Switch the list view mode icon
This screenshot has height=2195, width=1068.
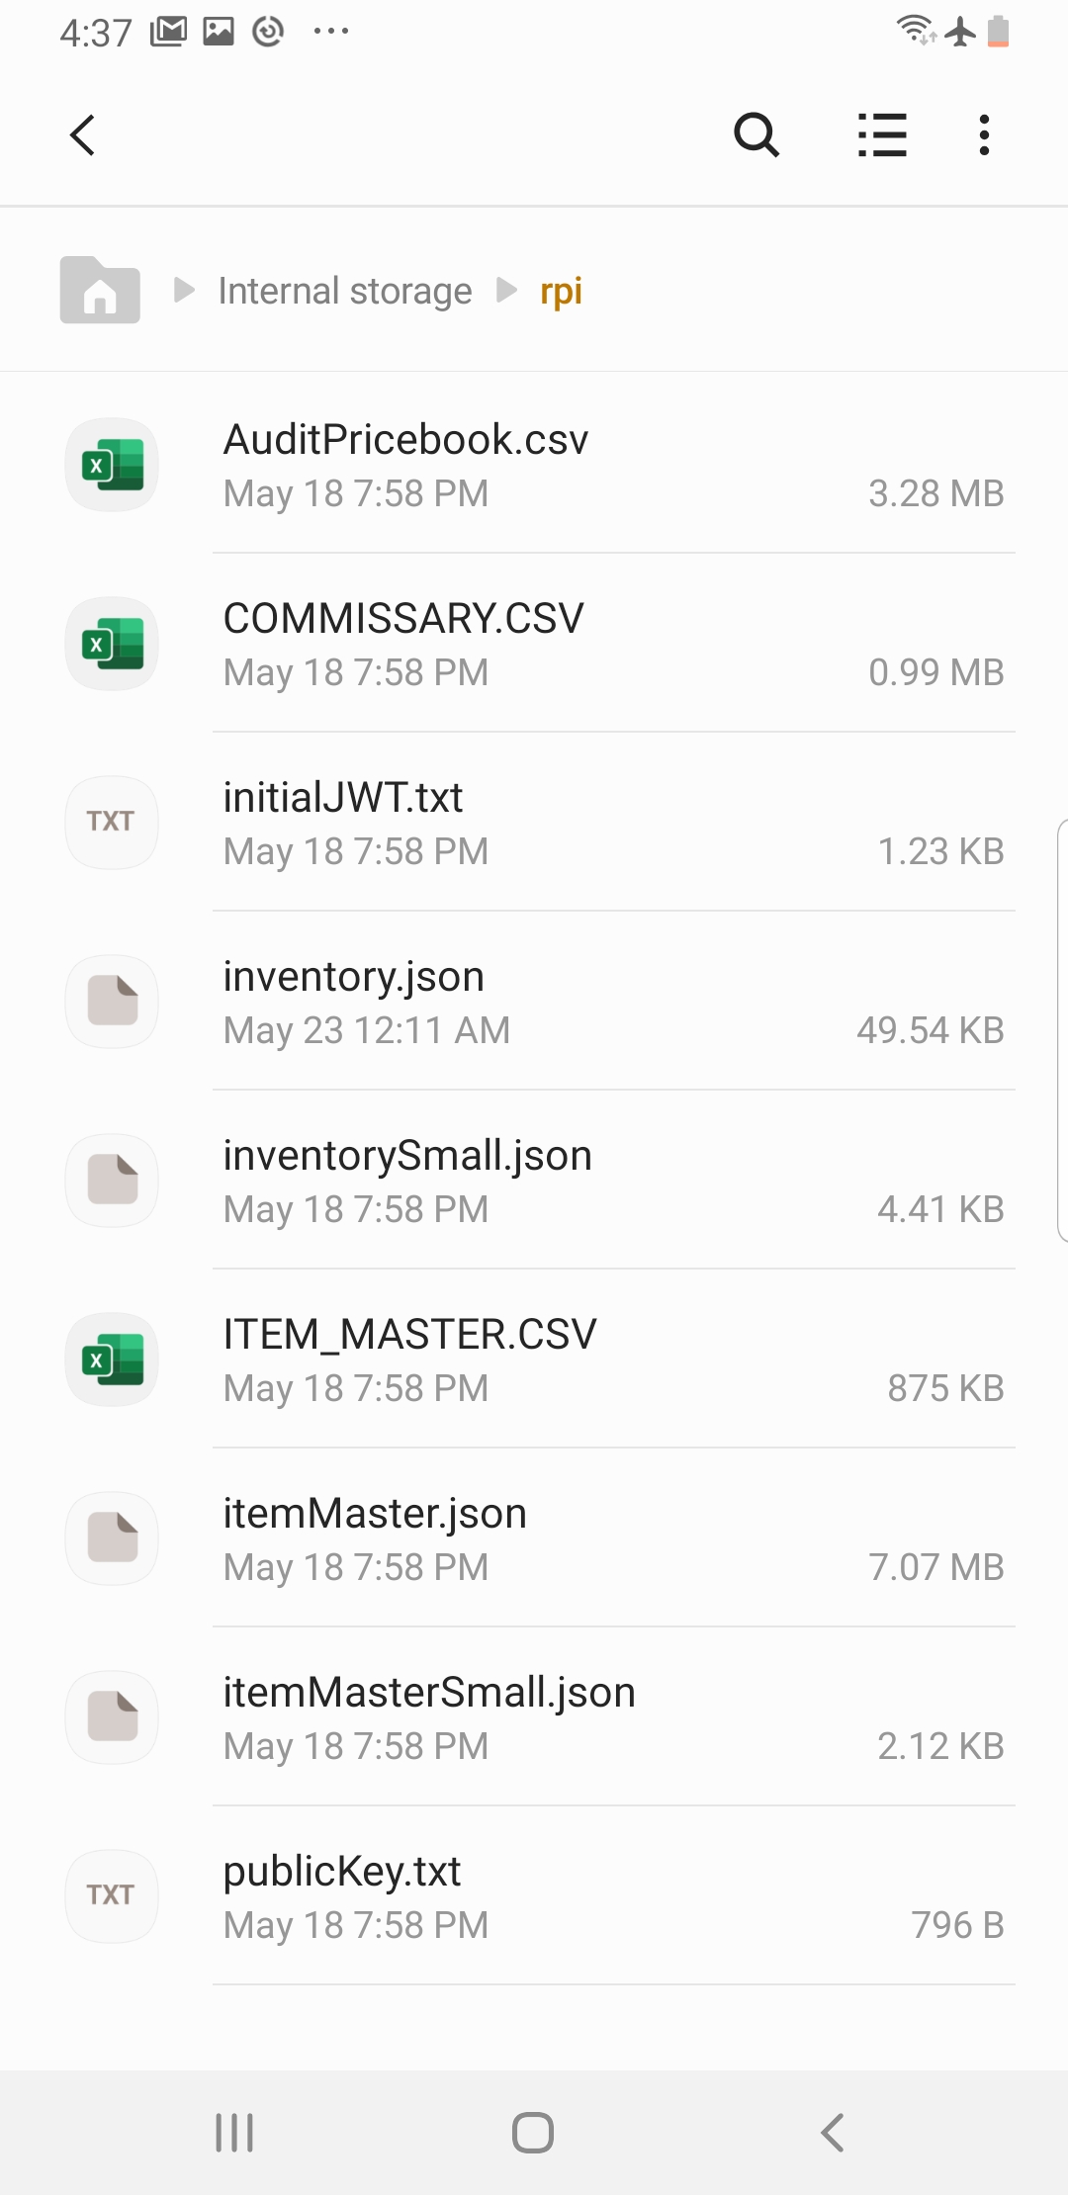pos(882,135)
